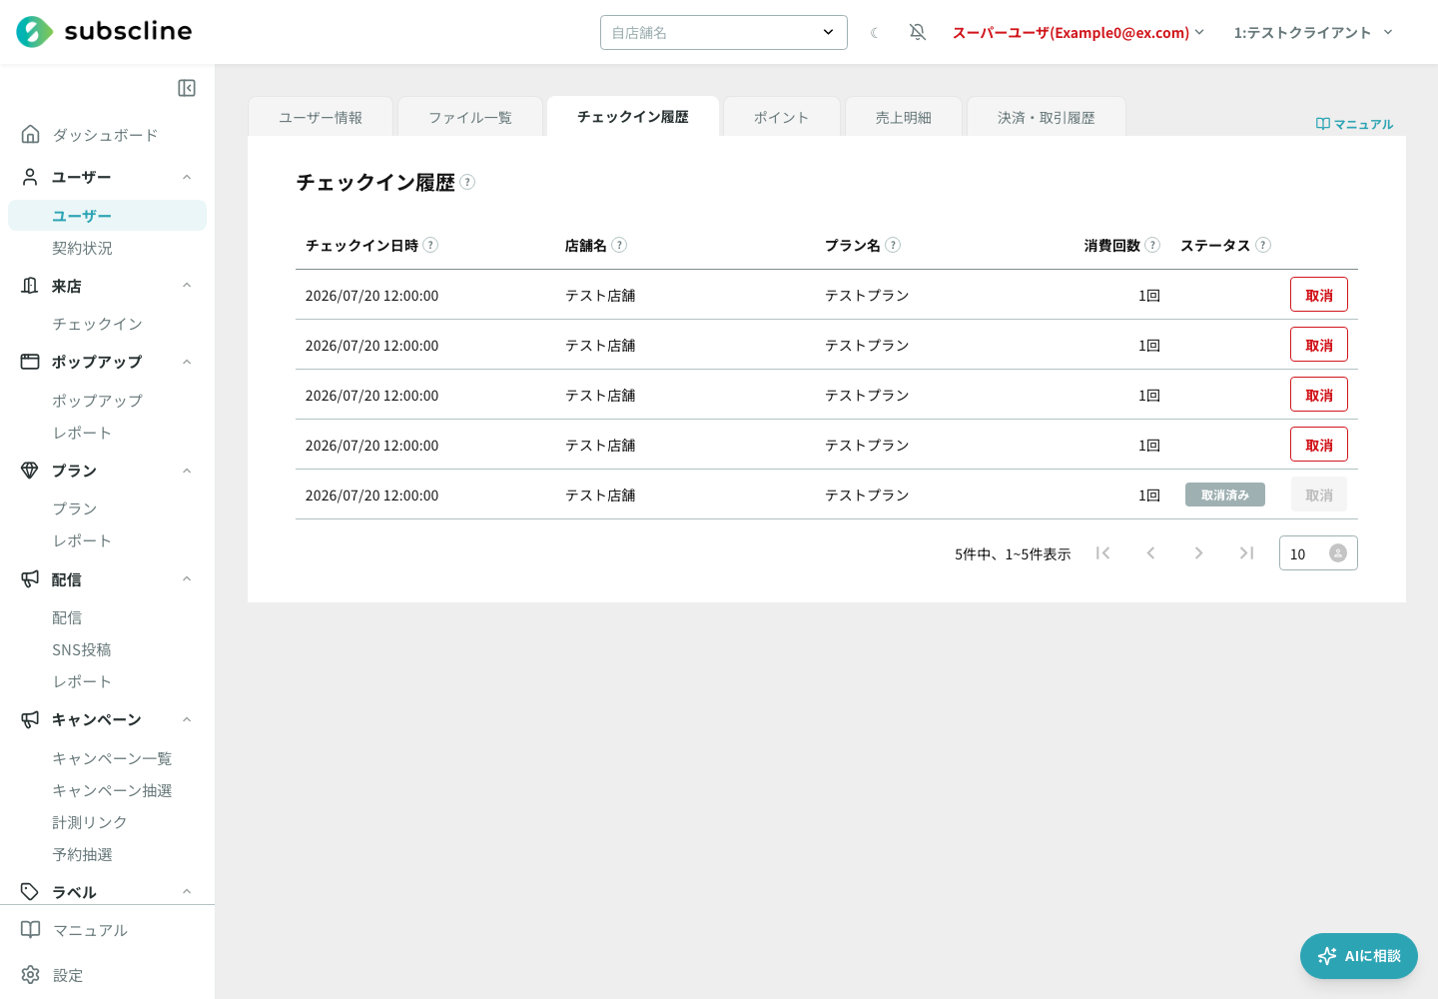Image resolution: width=1438 pixels, height=999 pixels.
Task: Collapse the 配信 section chevron
Action: click(x=187, y=578)
